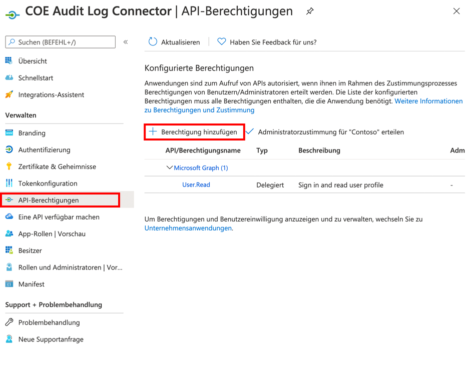Image resolution: width=473 pixels, height=366 pixels.
Task: Click the wrench icon for Problembehandlung
Action: (x=9, y=322)
